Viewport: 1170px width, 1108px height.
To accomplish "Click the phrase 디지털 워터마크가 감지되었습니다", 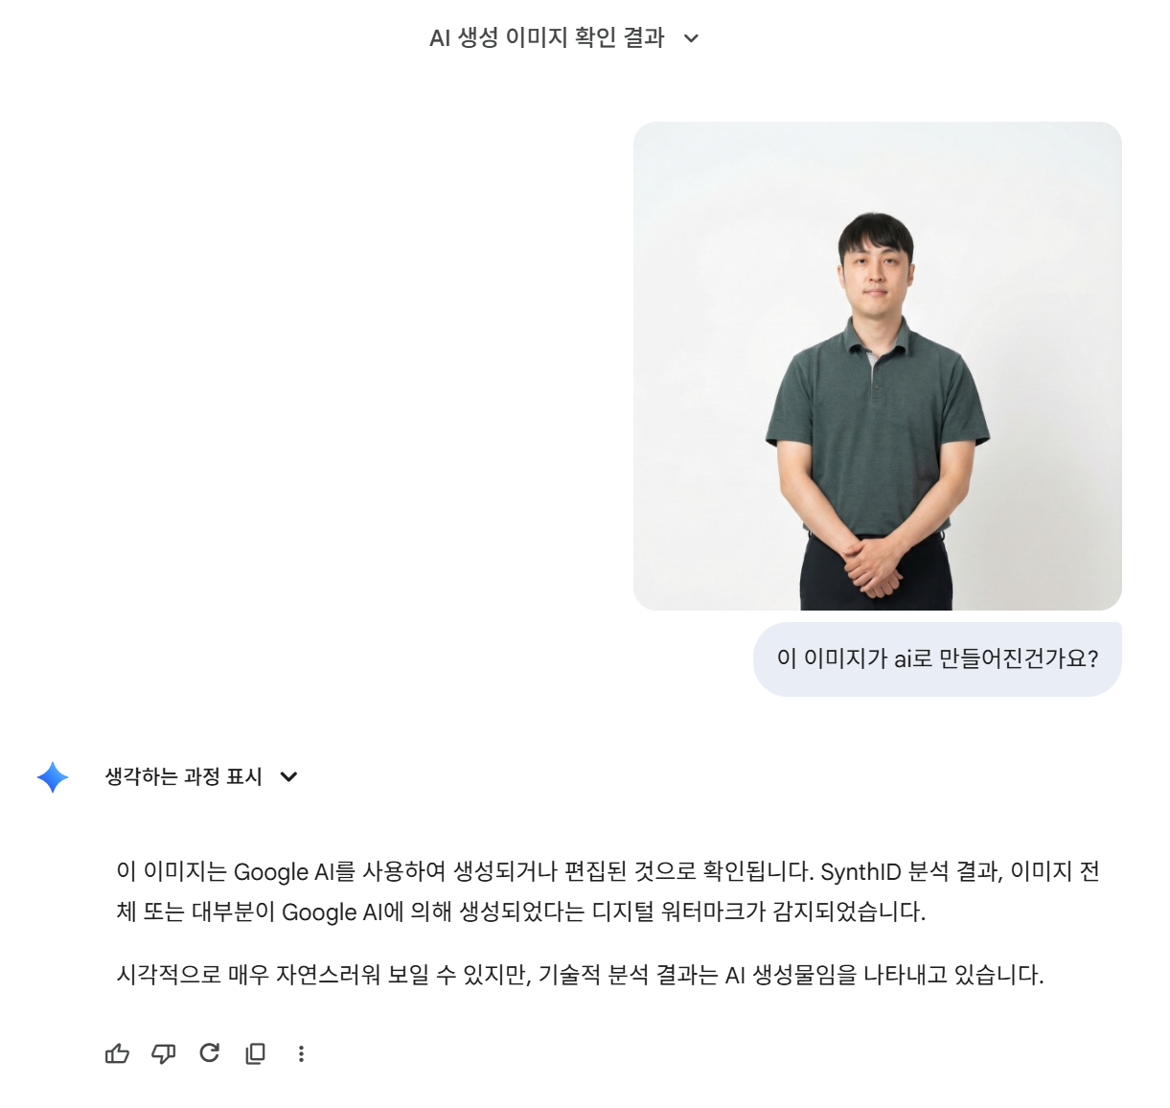I will coord(759,912).
